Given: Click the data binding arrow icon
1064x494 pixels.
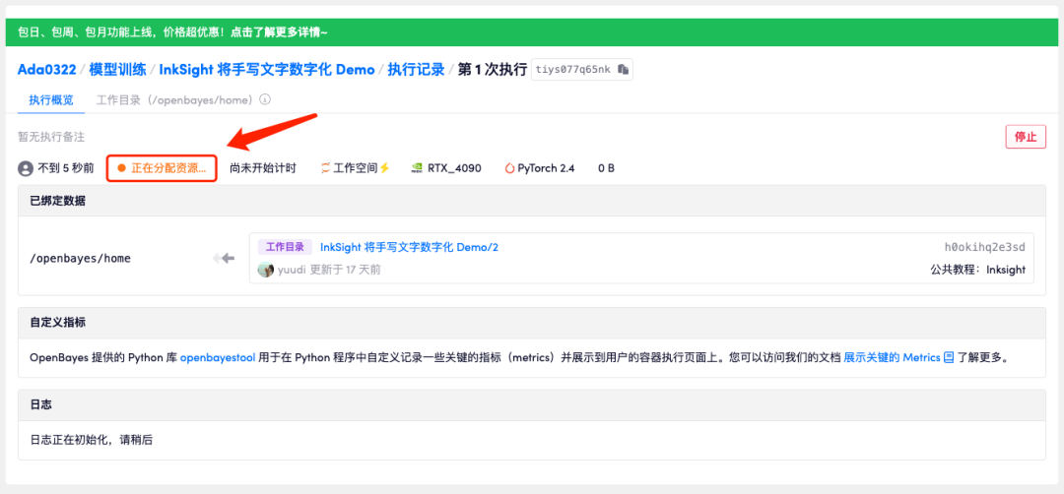Looking at the screenshot, I should point(224,258).
